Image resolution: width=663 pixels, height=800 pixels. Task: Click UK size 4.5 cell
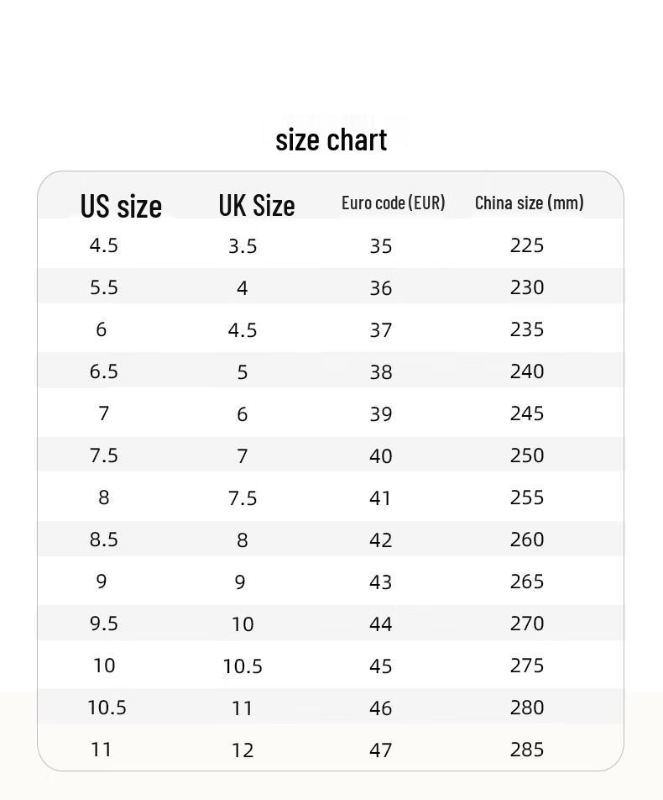point(243,330)
